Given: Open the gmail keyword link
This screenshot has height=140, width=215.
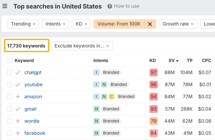Looking at the screenshot, I should (30, 109).
